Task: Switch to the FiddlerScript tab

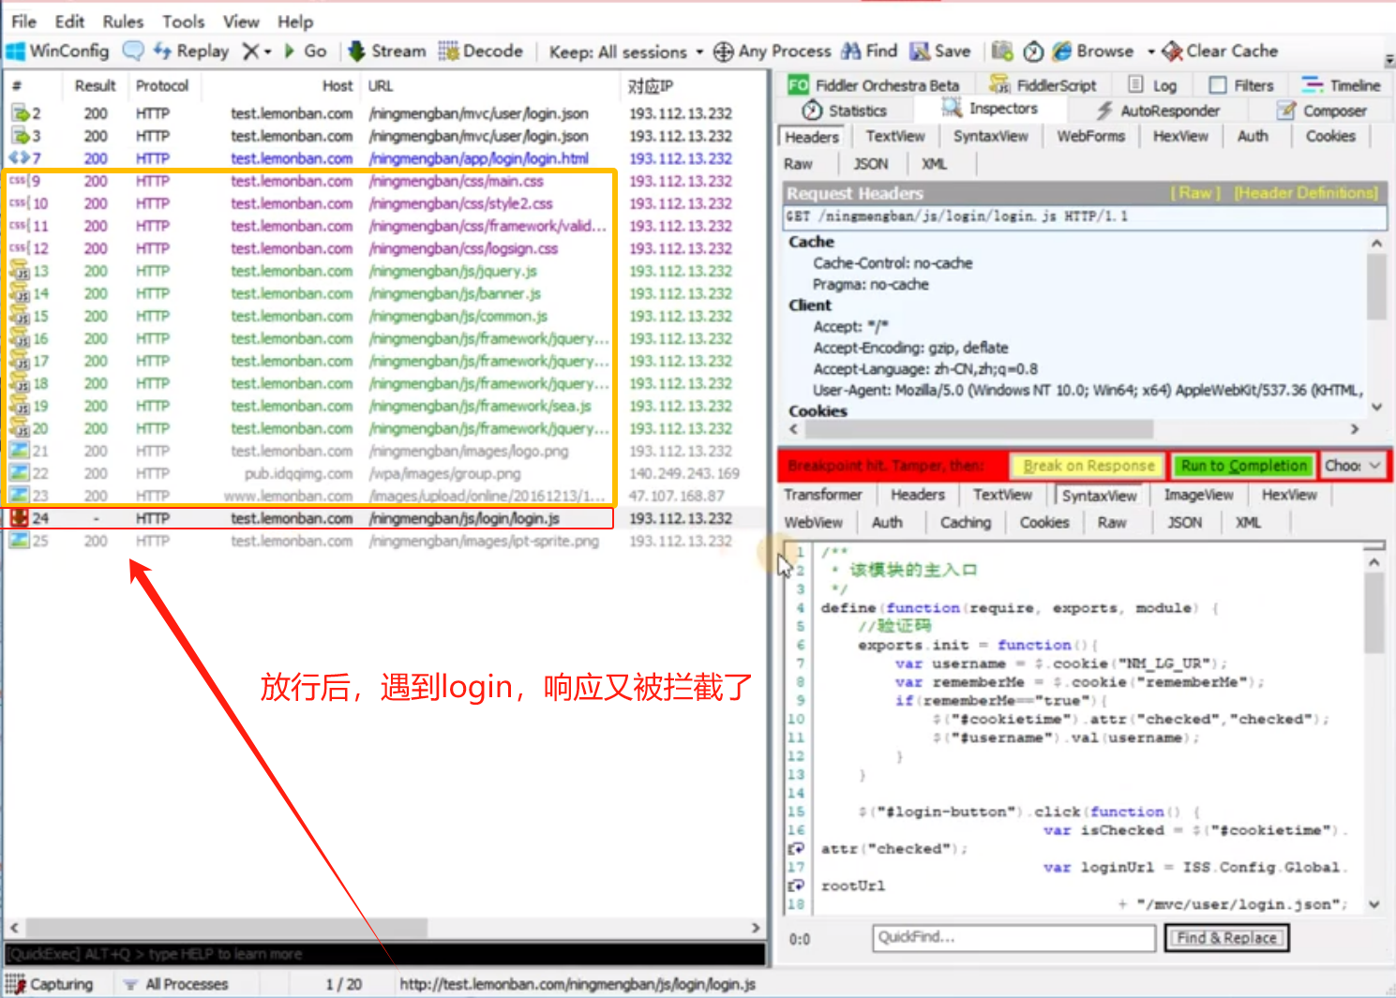Action: pos(1043,85)
